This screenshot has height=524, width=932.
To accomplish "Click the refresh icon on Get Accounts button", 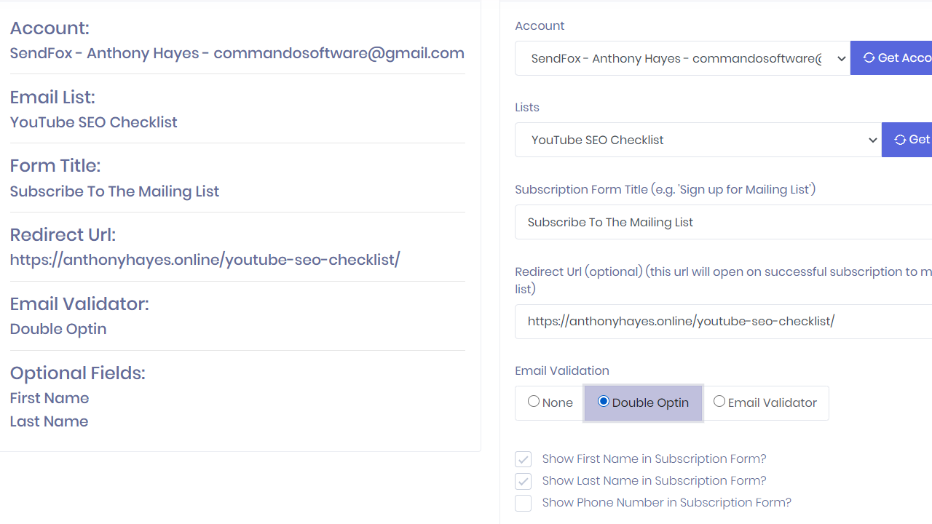I will (869, 58).
